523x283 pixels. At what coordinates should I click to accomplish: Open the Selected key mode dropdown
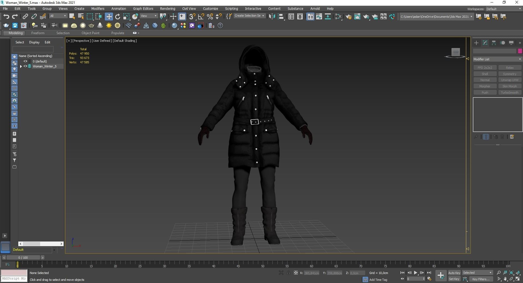[x=477, y=273]
